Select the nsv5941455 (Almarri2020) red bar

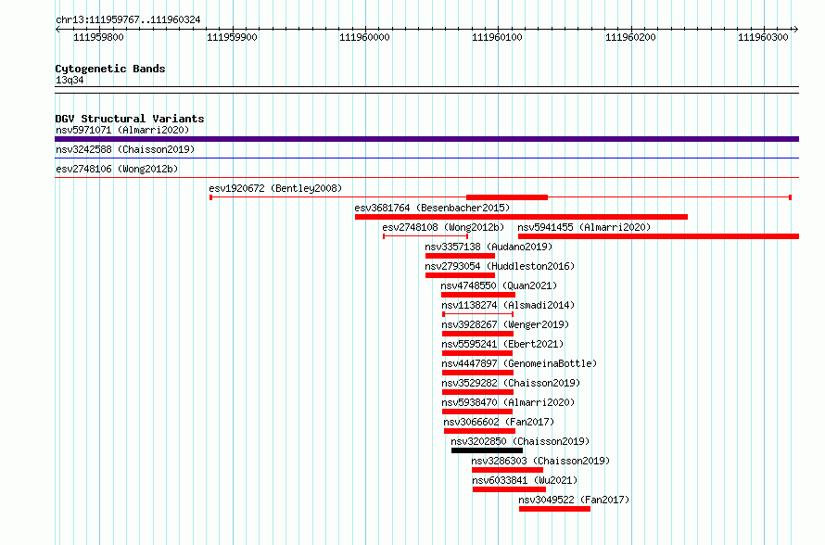pyautogui.click(x=659, y=236)
